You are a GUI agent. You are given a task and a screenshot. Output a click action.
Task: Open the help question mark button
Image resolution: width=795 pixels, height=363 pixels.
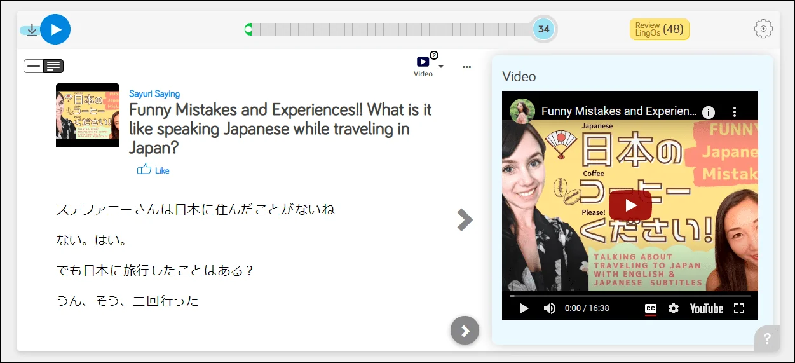point(767,339)
